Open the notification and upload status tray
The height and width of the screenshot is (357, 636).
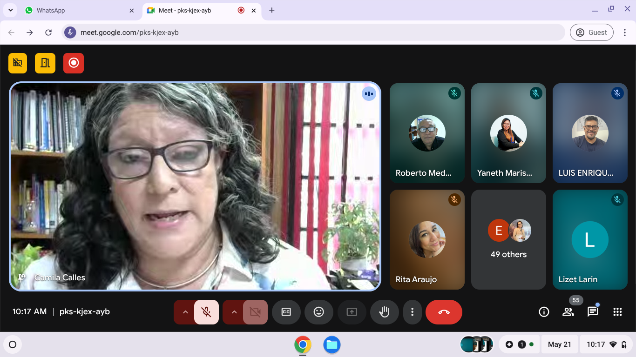tap(520, 344)
